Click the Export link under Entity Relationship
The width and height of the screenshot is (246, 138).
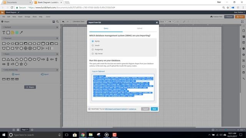[45, 74]
